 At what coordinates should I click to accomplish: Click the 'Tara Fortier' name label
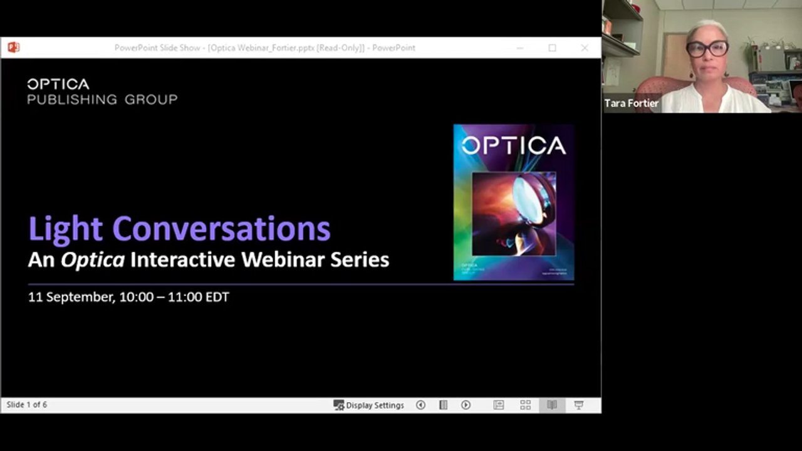point(631,103)
